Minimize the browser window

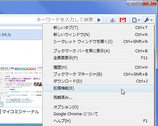click(131, 3)
